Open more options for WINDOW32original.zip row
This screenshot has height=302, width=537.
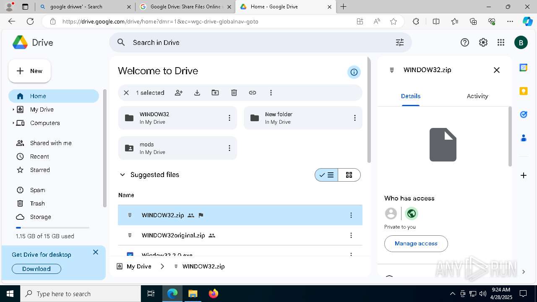click(351, 235)
